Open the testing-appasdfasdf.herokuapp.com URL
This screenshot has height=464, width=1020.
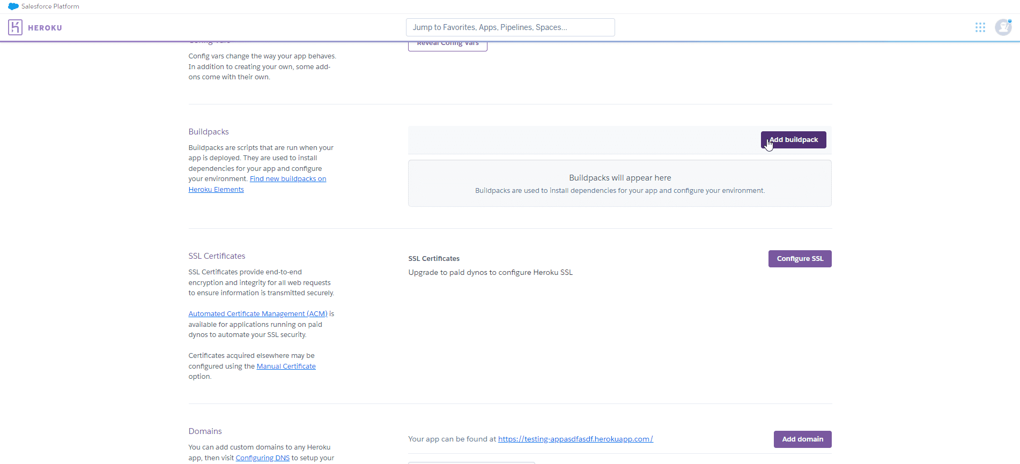tap(575, 439)
